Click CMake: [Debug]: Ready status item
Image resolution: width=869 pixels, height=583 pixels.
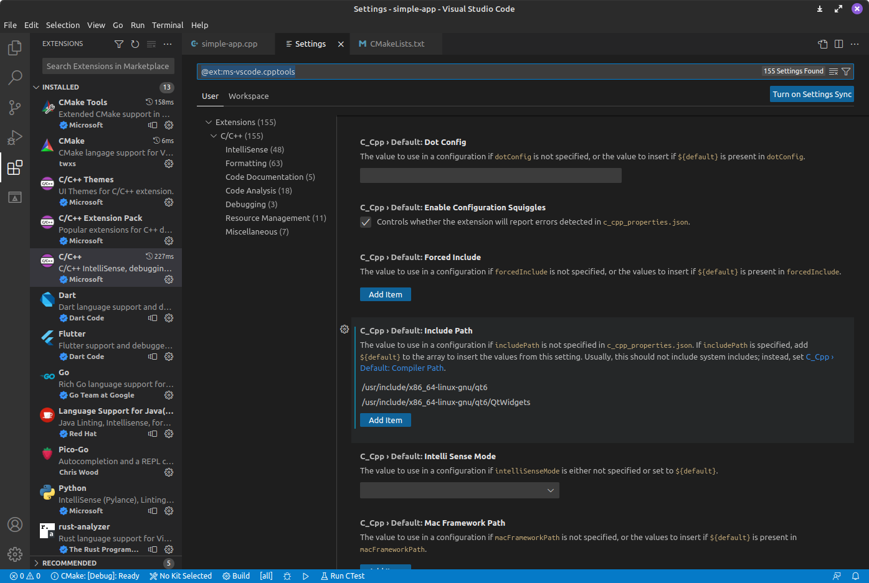pos(95,576)
